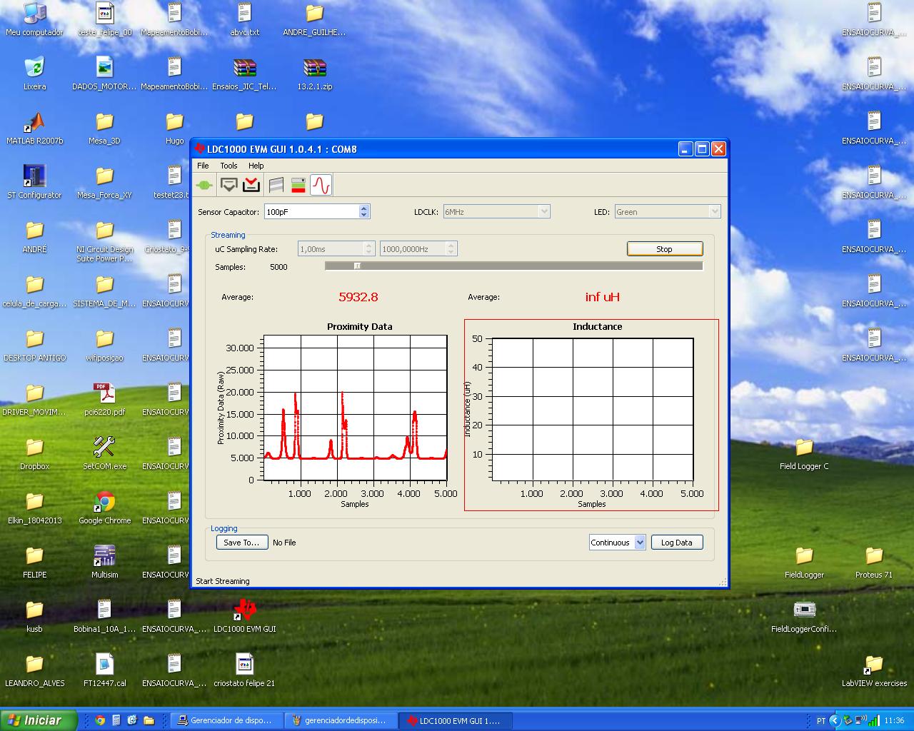
Task: Click the 13.2.1.zip archive icon
Action: [x=315, y=75]
